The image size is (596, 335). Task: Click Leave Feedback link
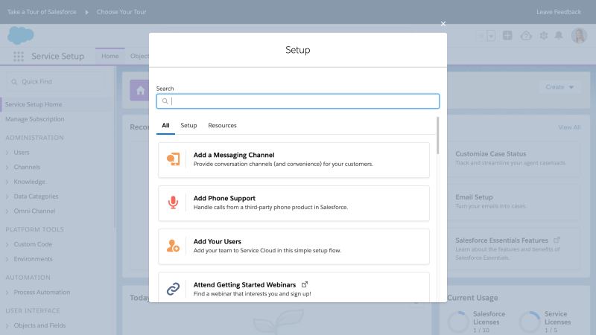pos(558,12)
